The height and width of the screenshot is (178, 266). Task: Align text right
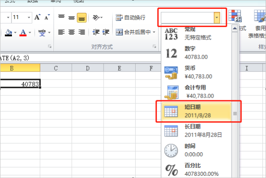coord(82,32)
